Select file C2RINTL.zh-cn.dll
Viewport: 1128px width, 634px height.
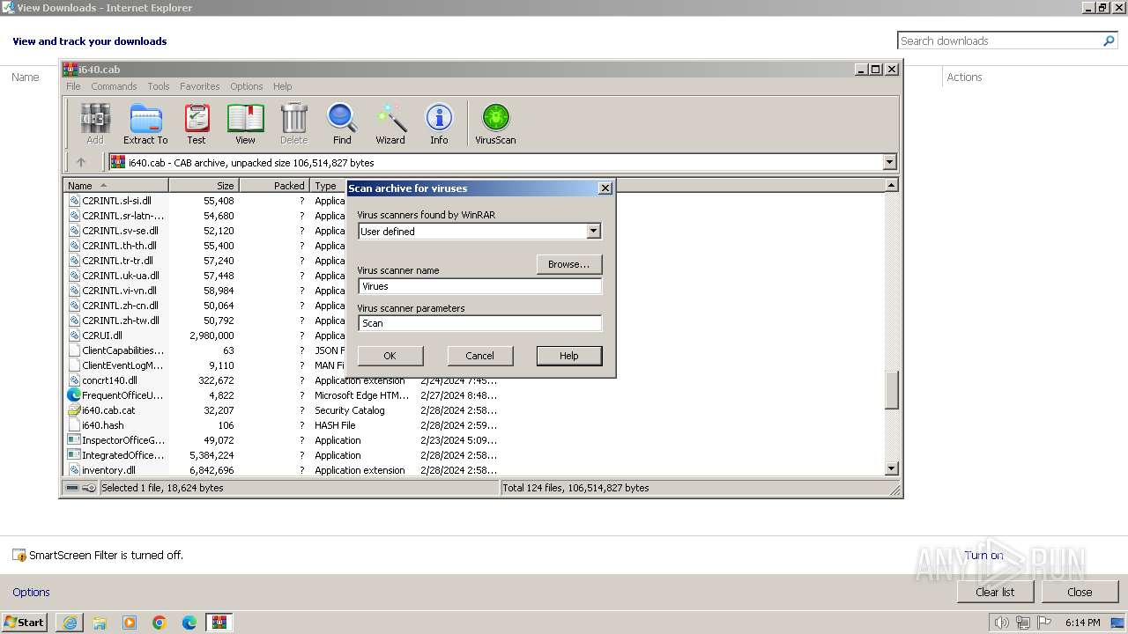click(x=121, y=306)
